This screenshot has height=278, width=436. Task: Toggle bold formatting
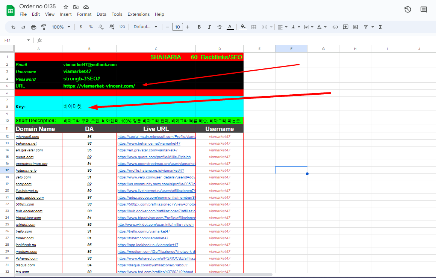click(199, 27)
